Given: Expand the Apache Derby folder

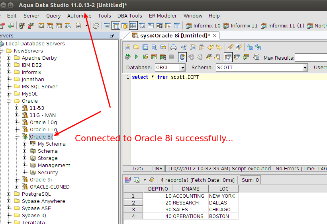Looking at the screenshot, I should pos(8,58).
